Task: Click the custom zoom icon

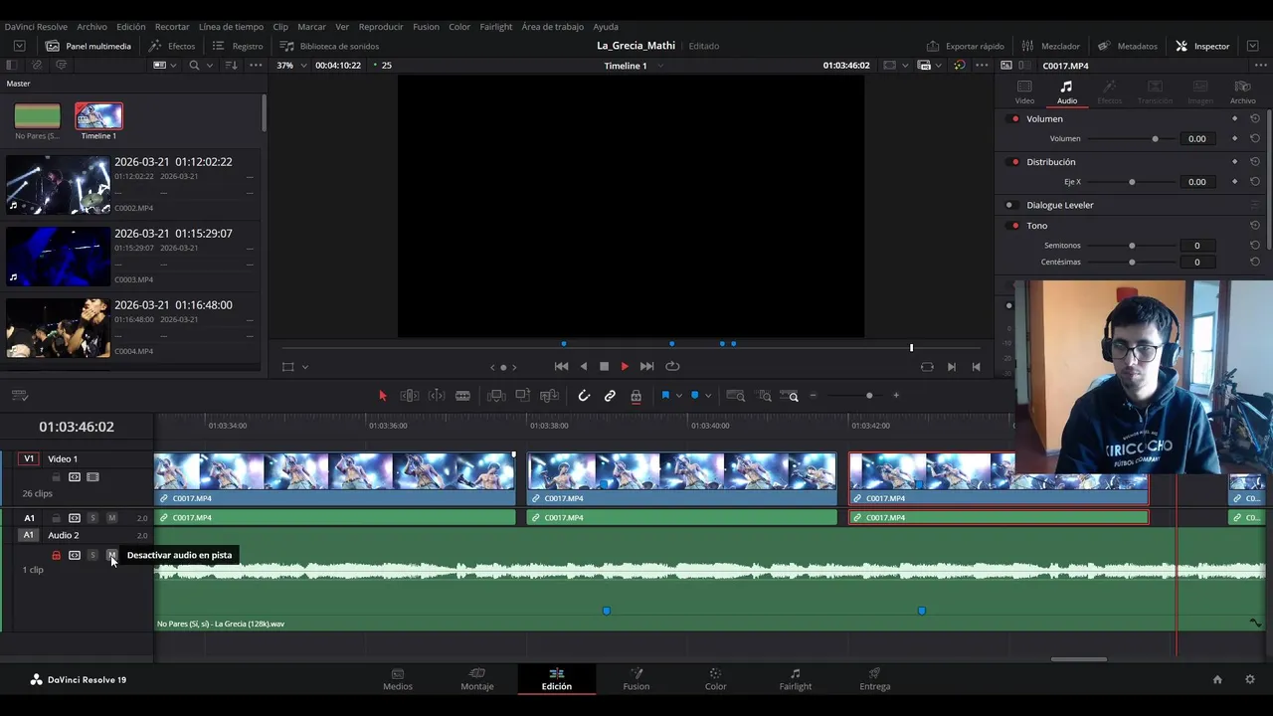Action: click(x=791, y=396)
